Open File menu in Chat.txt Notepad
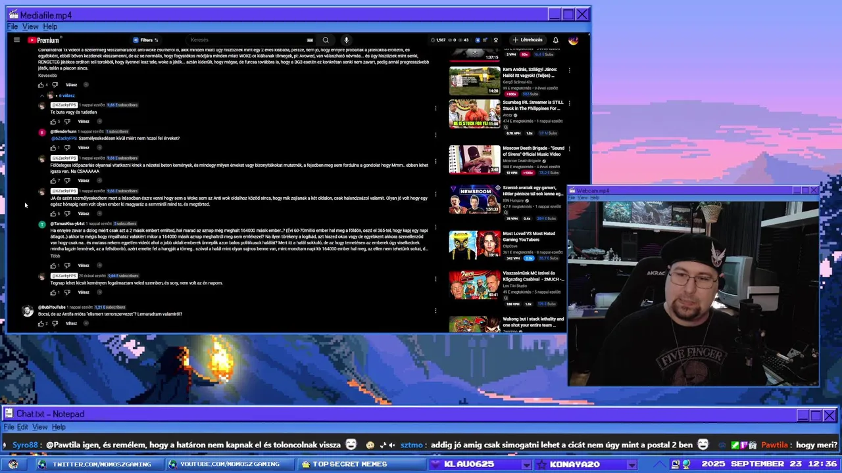This screenshot has width=842, height=473. 9,427
